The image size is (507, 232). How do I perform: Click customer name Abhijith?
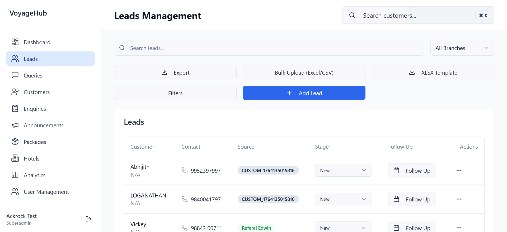[x=140, y=167]
